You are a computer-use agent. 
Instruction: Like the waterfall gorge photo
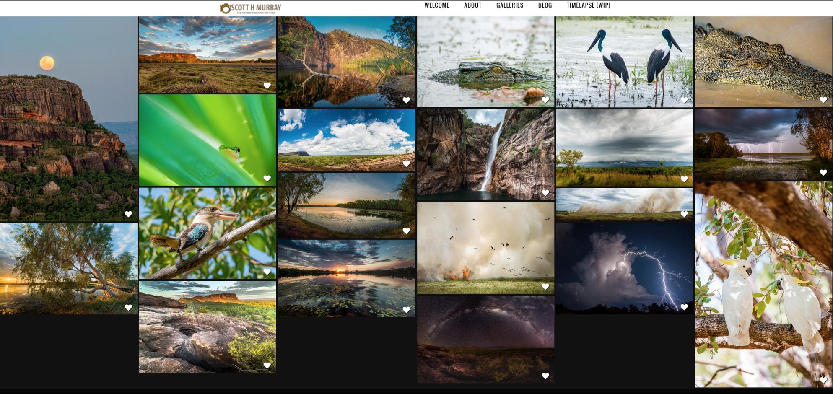[x=545, y=193]
